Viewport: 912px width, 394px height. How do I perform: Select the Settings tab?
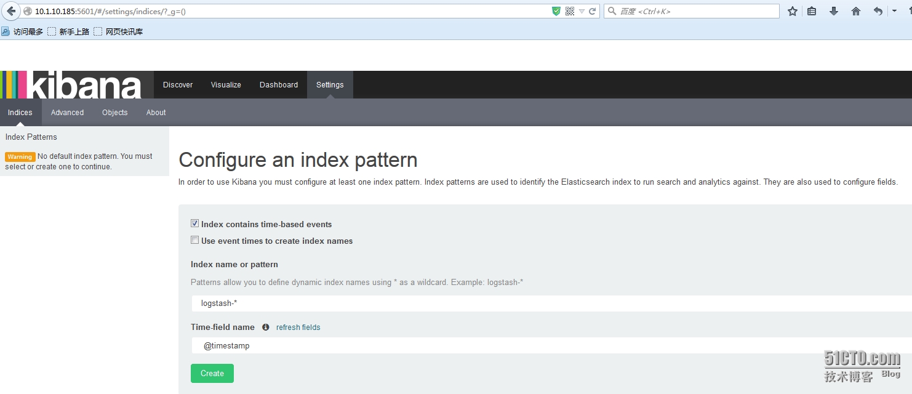tap(330, 85)
